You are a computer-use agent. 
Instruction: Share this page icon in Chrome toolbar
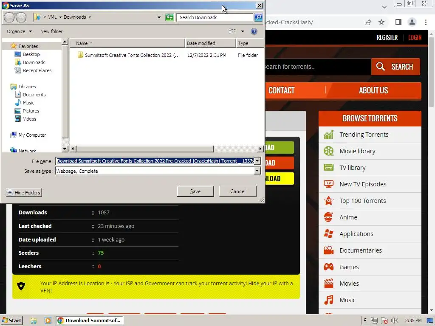pos(368,22)
